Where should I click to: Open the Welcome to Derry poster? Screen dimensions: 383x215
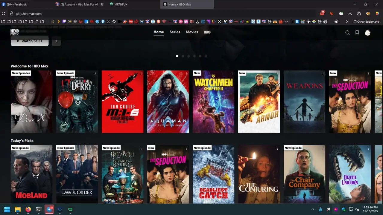click(x=77, y=102)
